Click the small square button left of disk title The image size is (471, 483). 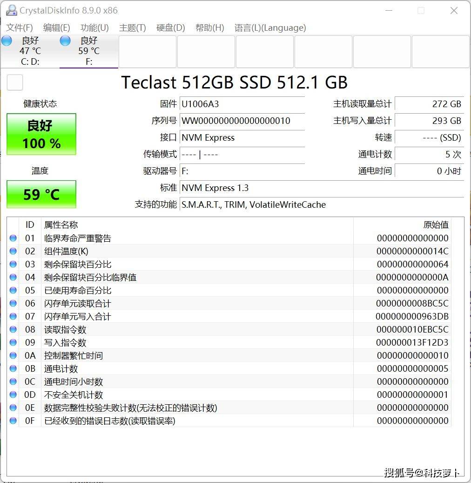coord(15,82)
